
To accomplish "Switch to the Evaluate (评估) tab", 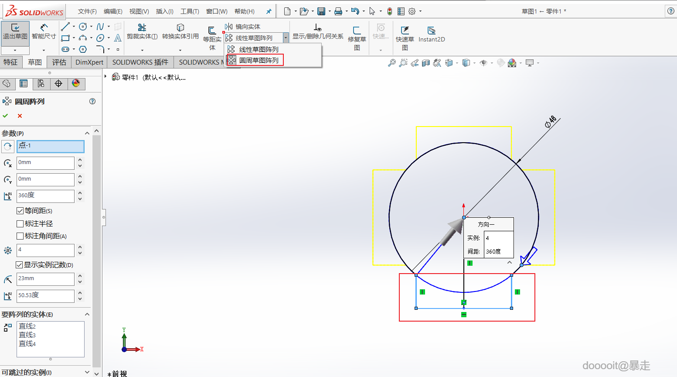I will coord(59,62).
